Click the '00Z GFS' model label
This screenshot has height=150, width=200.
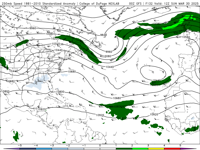click(135, 3)
